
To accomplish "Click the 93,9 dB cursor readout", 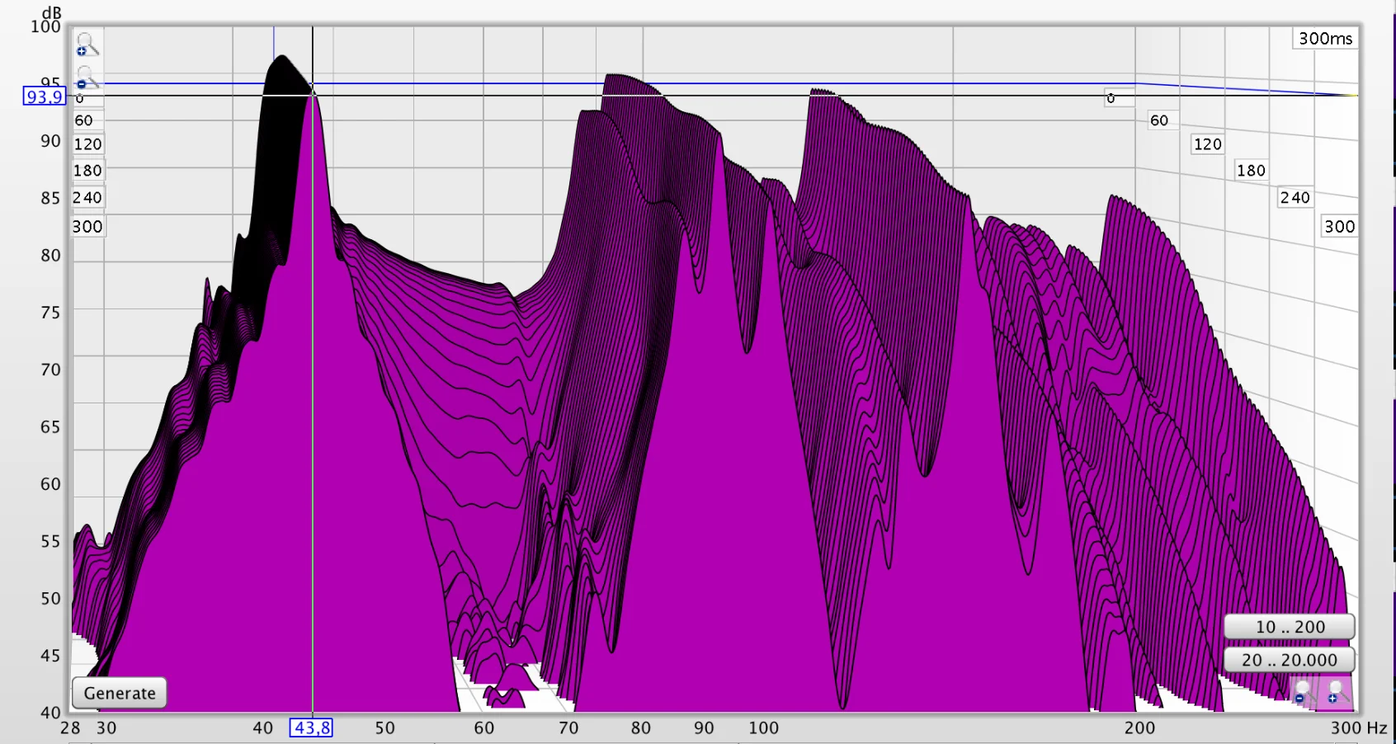I will click(x=45, y=97).
